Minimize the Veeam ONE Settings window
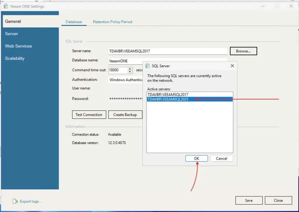The width and height of the screenshot is (299, 212). (263, 6)
